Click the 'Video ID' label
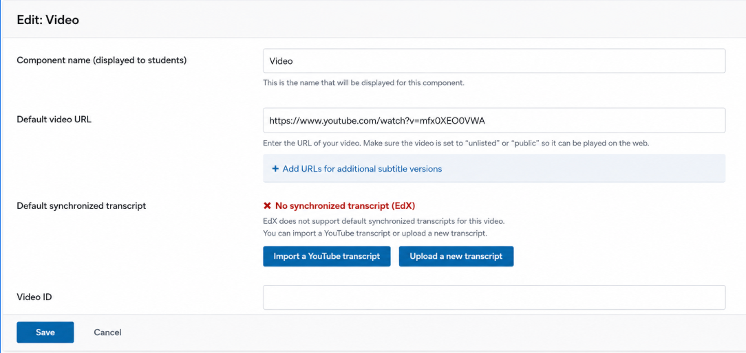 (34, 297)
